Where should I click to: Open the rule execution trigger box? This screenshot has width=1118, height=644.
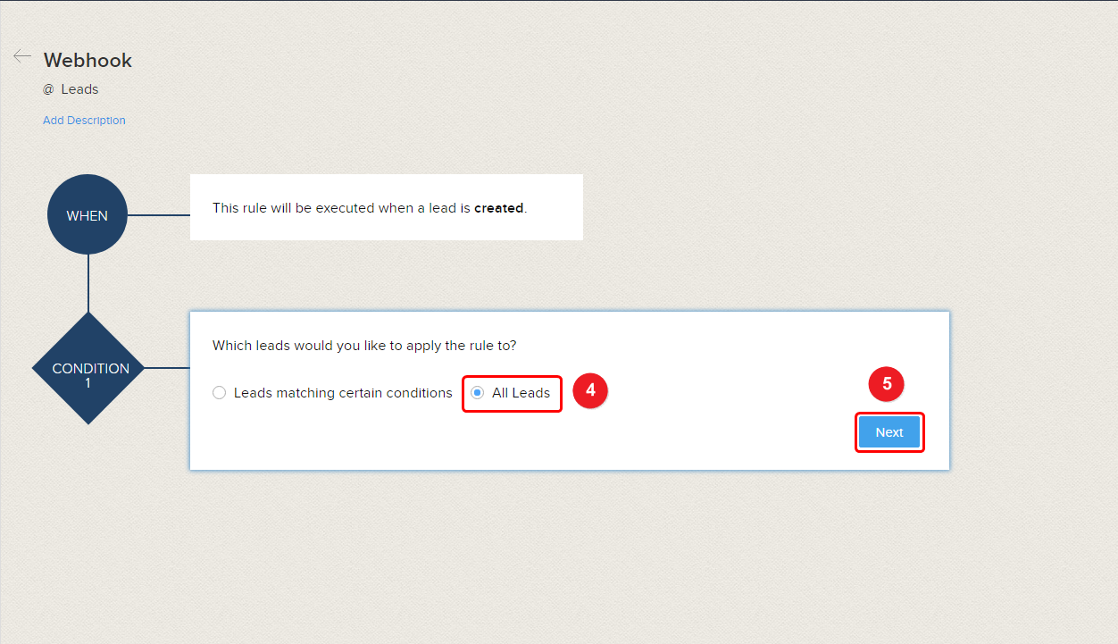coord(386,207)
